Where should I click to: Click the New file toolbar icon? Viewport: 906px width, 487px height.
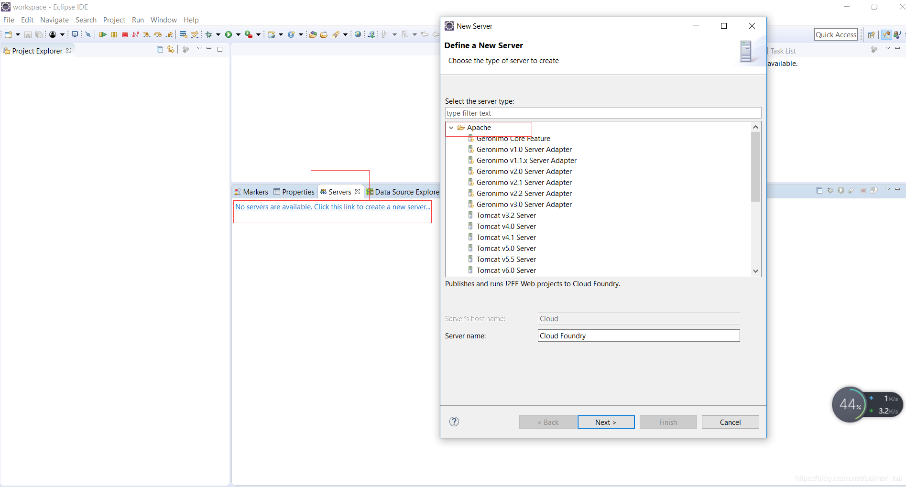[x=8, y=34]
